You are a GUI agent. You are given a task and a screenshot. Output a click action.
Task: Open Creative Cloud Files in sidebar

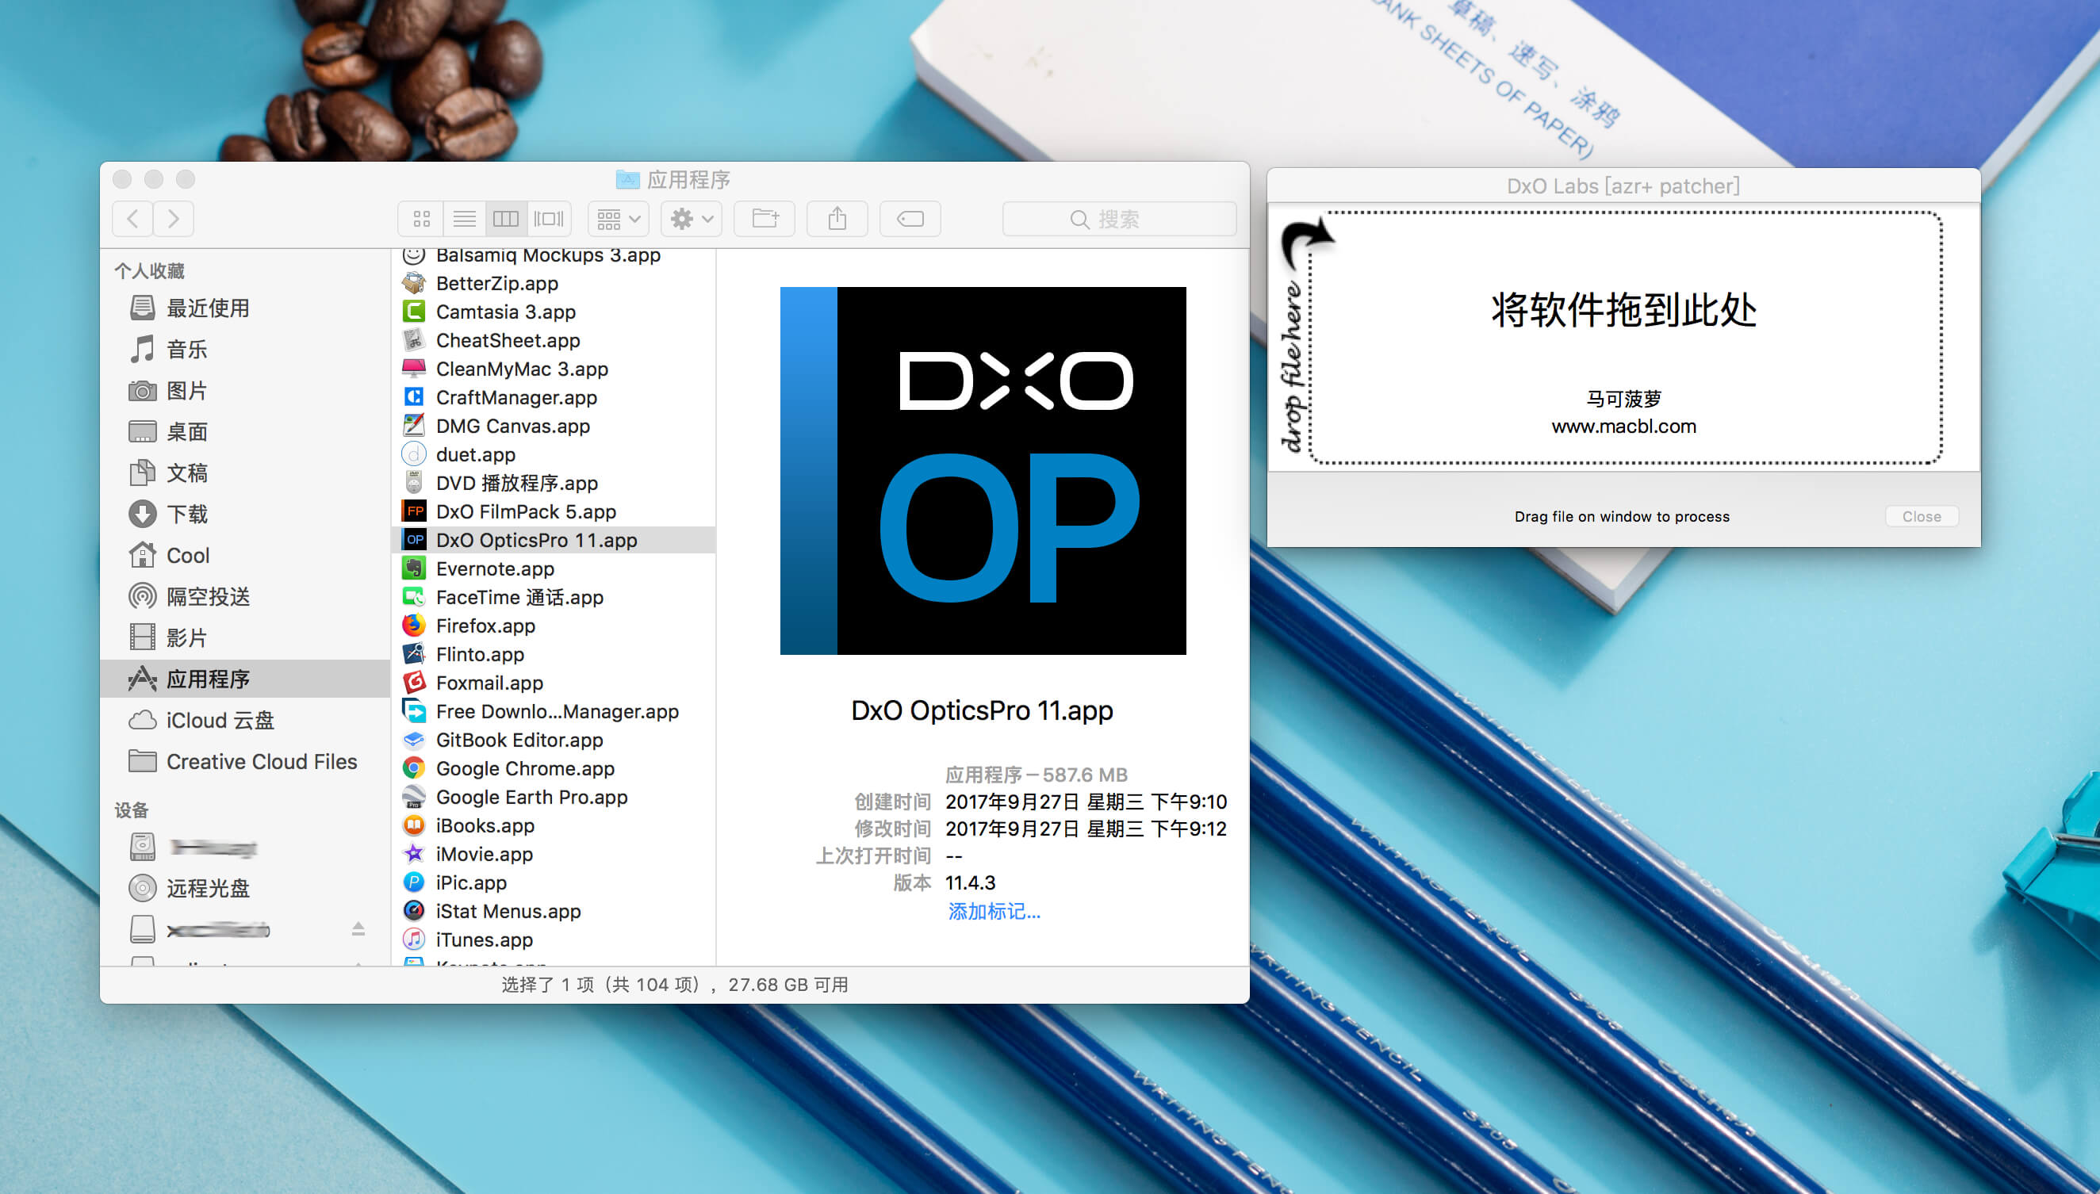pos(244,762)
